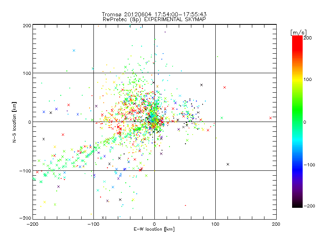The image size is (325, 244).
Task: Click the red X marker at far right edge
Action: point(271,118)
